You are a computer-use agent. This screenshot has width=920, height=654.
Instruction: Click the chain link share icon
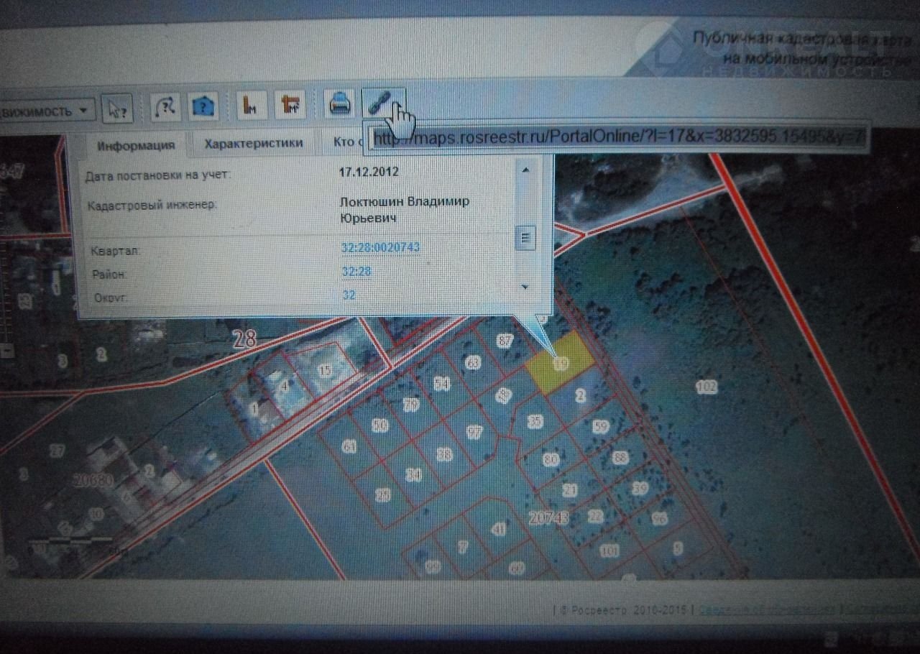(380, 103)
